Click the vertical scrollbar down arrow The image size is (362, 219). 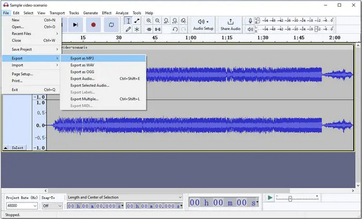pos(358,185)
